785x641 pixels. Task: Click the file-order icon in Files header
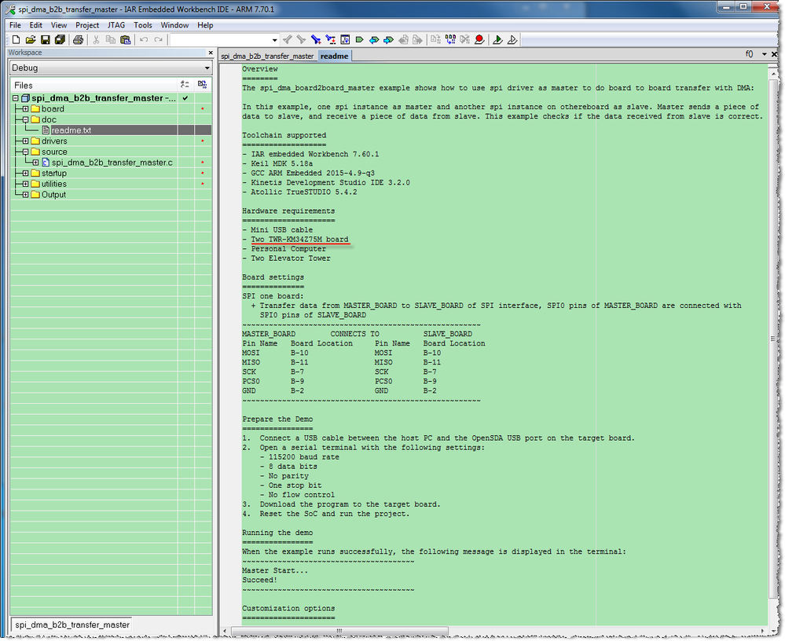coord(185,85)
